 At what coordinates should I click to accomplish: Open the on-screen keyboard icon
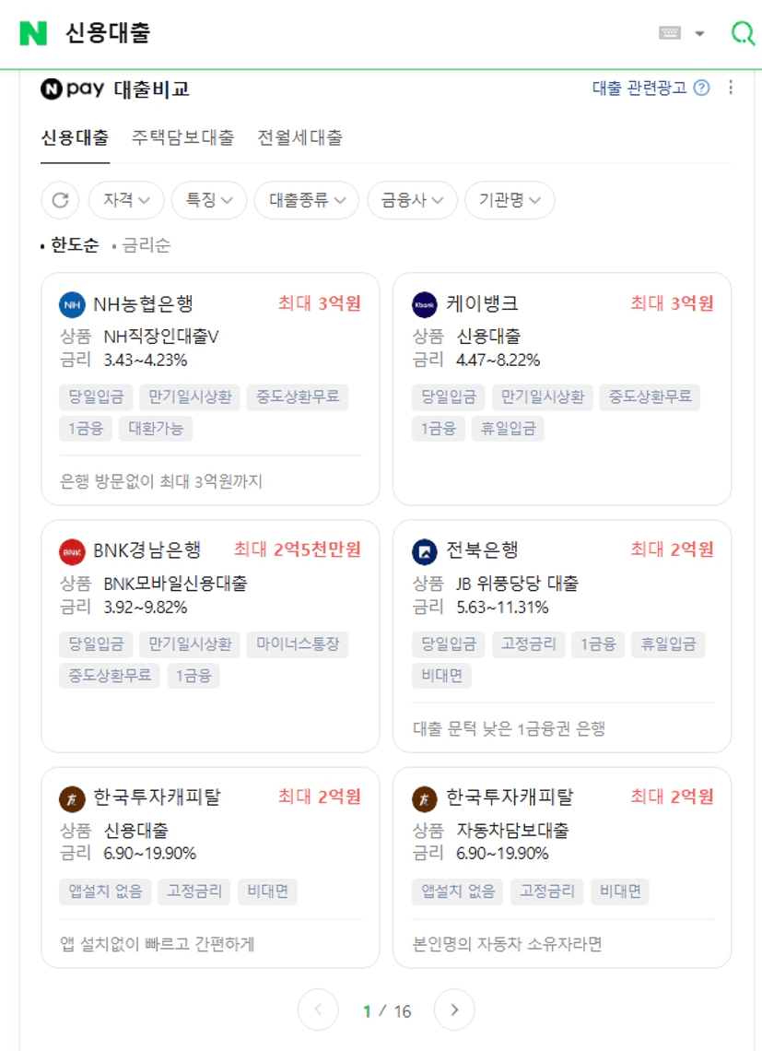[670, 33]
